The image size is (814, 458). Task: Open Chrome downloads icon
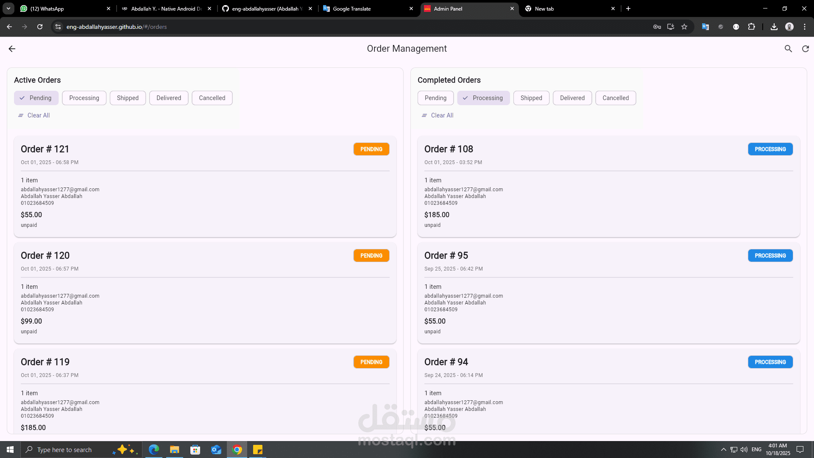coord(774,27)
